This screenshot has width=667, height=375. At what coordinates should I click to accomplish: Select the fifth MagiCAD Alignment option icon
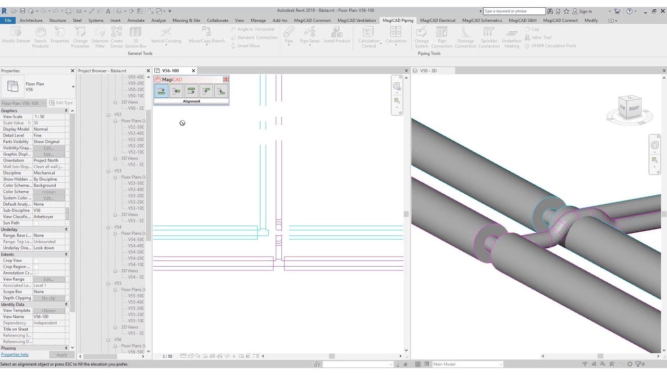(221, 91)
